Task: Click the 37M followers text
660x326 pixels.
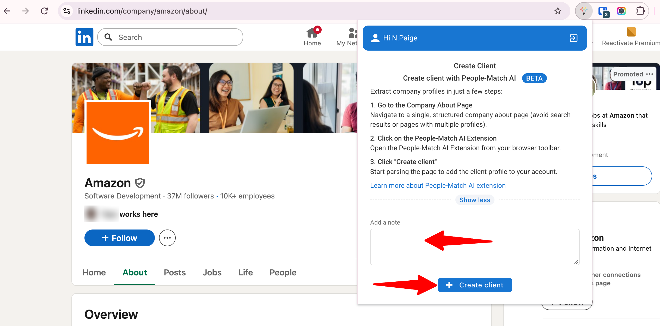Action: [190, 196]
